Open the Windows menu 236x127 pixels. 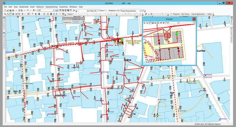pyautogui.click(x=73, y=7)
